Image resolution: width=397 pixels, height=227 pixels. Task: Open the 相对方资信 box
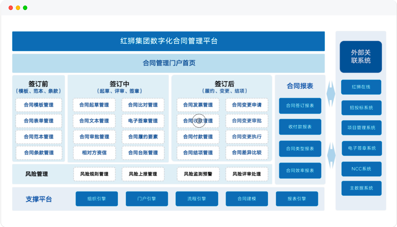[x=94, y=153]
